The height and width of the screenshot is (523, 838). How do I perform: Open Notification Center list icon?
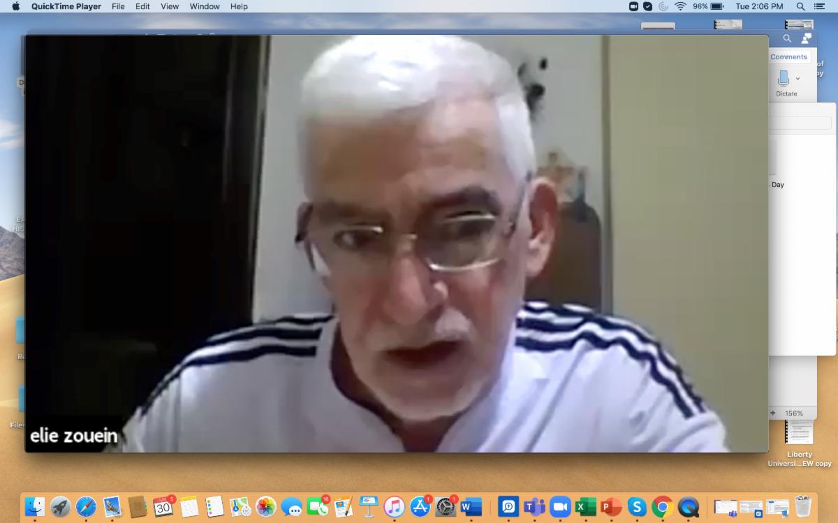tap(821, 6)
